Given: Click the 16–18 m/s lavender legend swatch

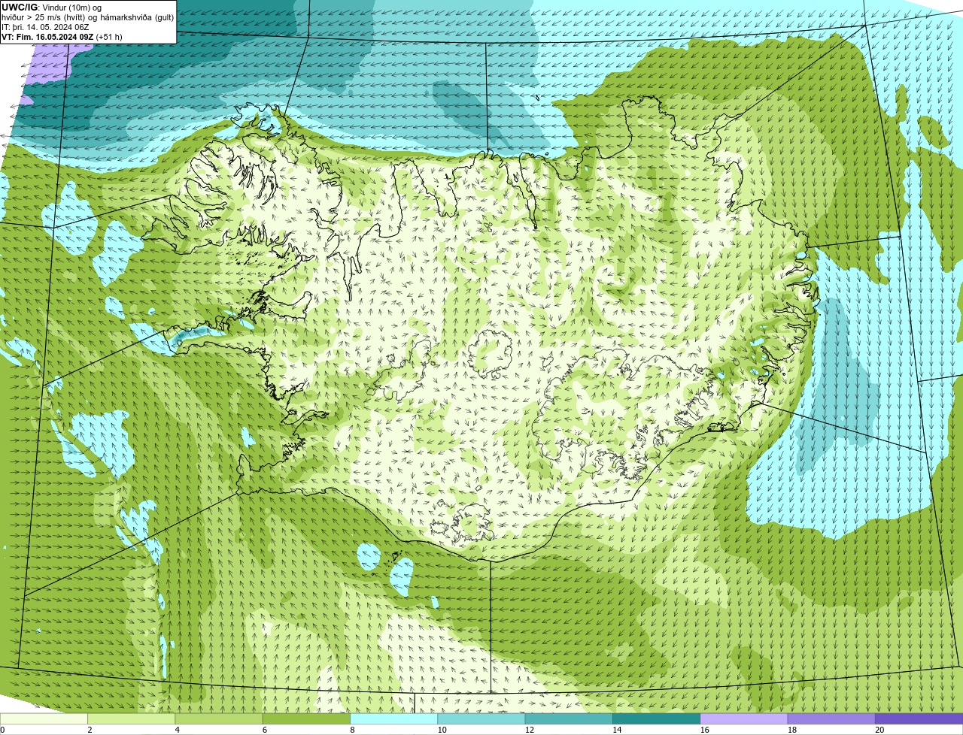Looking at the screenshot, I should tap(744, 718).
